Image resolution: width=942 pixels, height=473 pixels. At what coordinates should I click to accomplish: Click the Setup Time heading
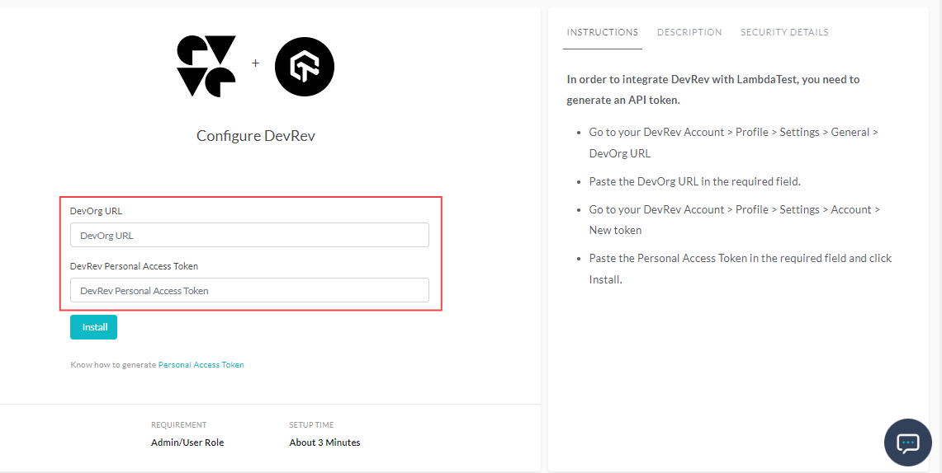click(311, 425)
